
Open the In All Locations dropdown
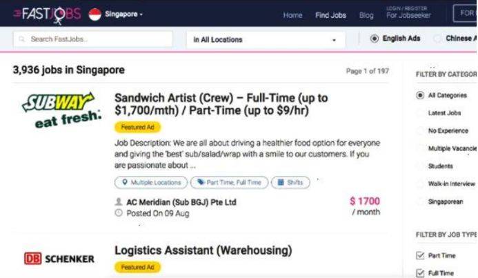[x=267, y=39]
